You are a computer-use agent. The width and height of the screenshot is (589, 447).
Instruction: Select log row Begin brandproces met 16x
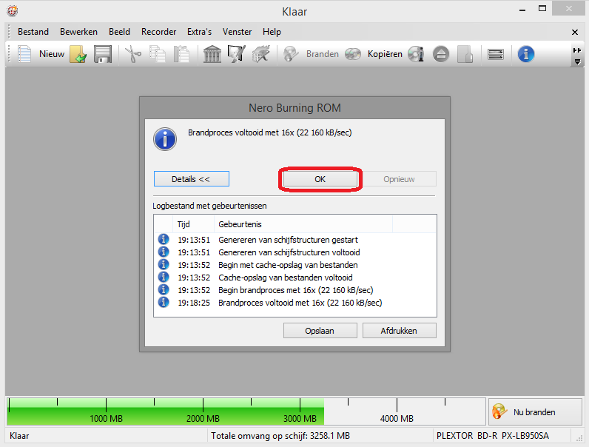[295, 290]
